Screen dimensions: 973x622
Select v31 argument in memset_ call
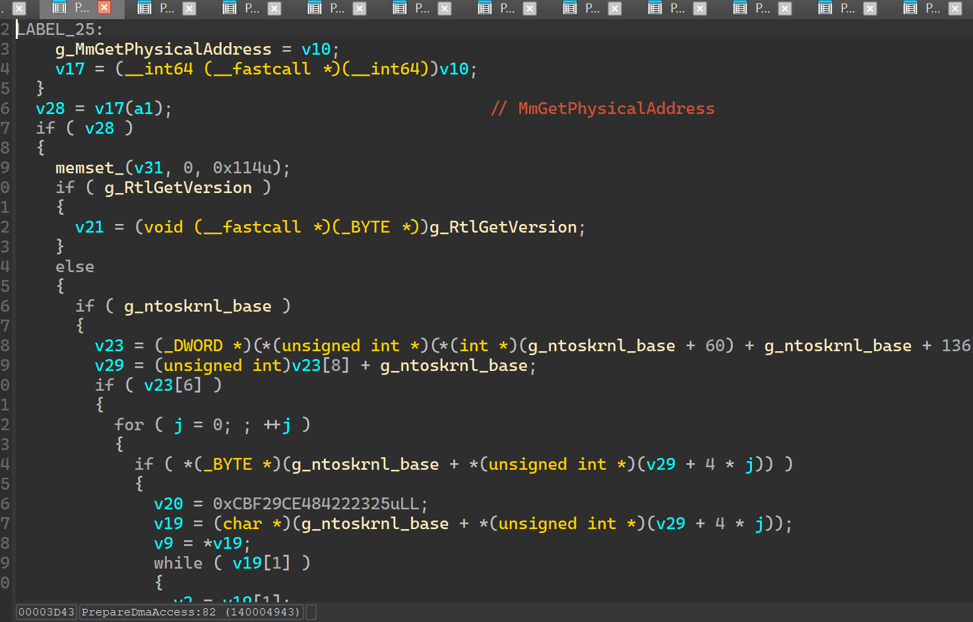tap(148, 168)
